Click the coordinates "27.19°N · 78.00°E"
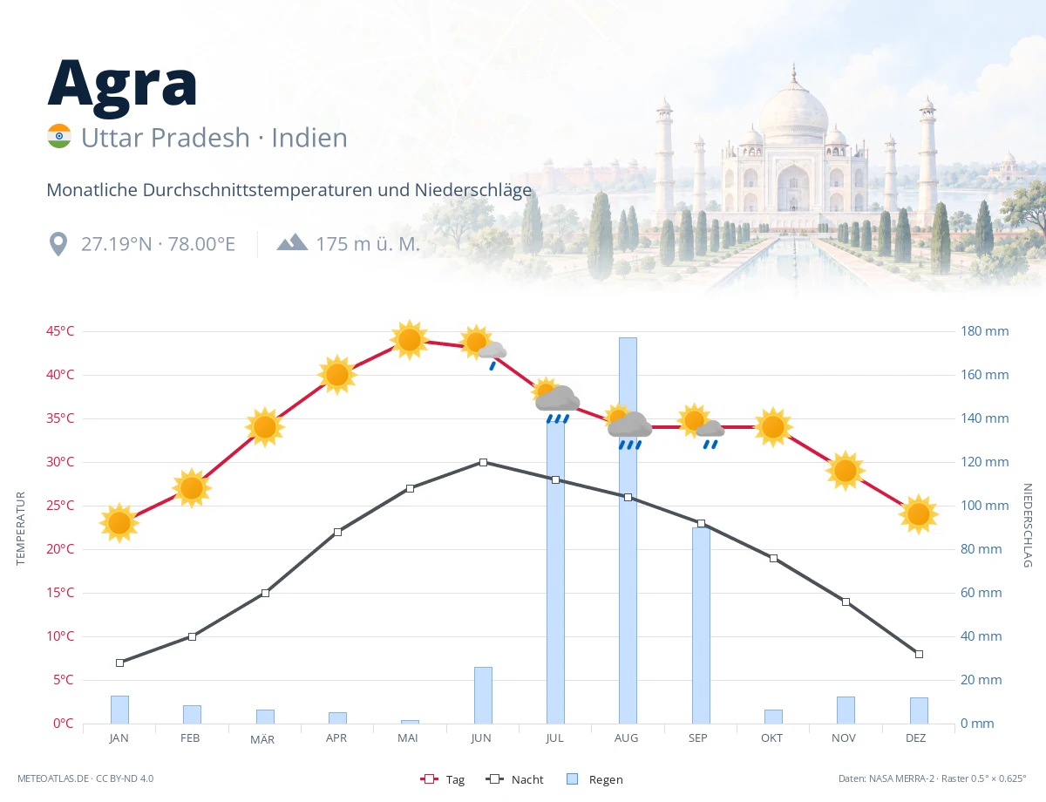The image size is (1046, 802). (158, 244)
